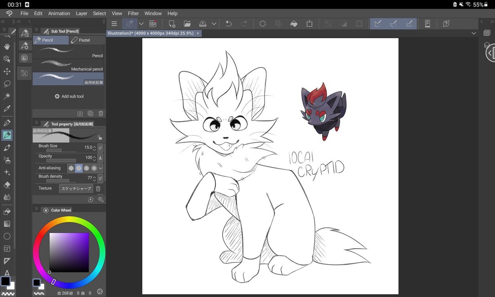Viewport: 495px width, 297px height.
Task: Select the Auto select magic wand tool
Action: click(7, 96)
